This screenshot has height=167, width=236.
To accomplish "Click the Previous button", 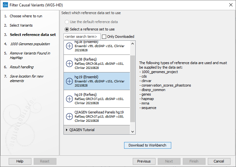I will pos(144,161).
